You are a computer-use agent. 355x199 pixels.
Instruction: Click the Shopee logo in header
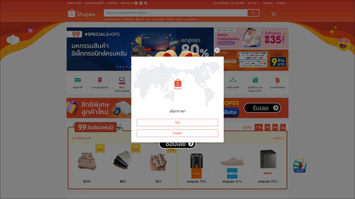point(81,14)
